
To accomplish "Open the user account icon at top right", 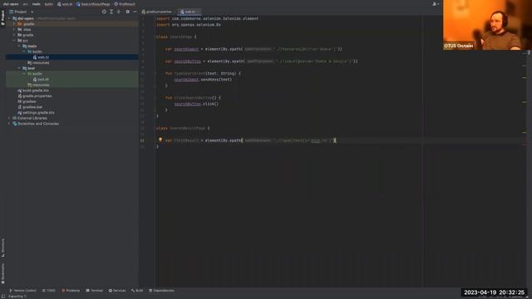I will pos(435,3).
